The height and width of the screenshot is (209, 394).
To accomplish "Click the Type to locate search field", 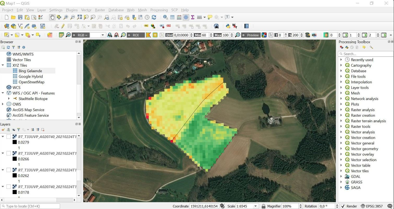I will (30, 206).
